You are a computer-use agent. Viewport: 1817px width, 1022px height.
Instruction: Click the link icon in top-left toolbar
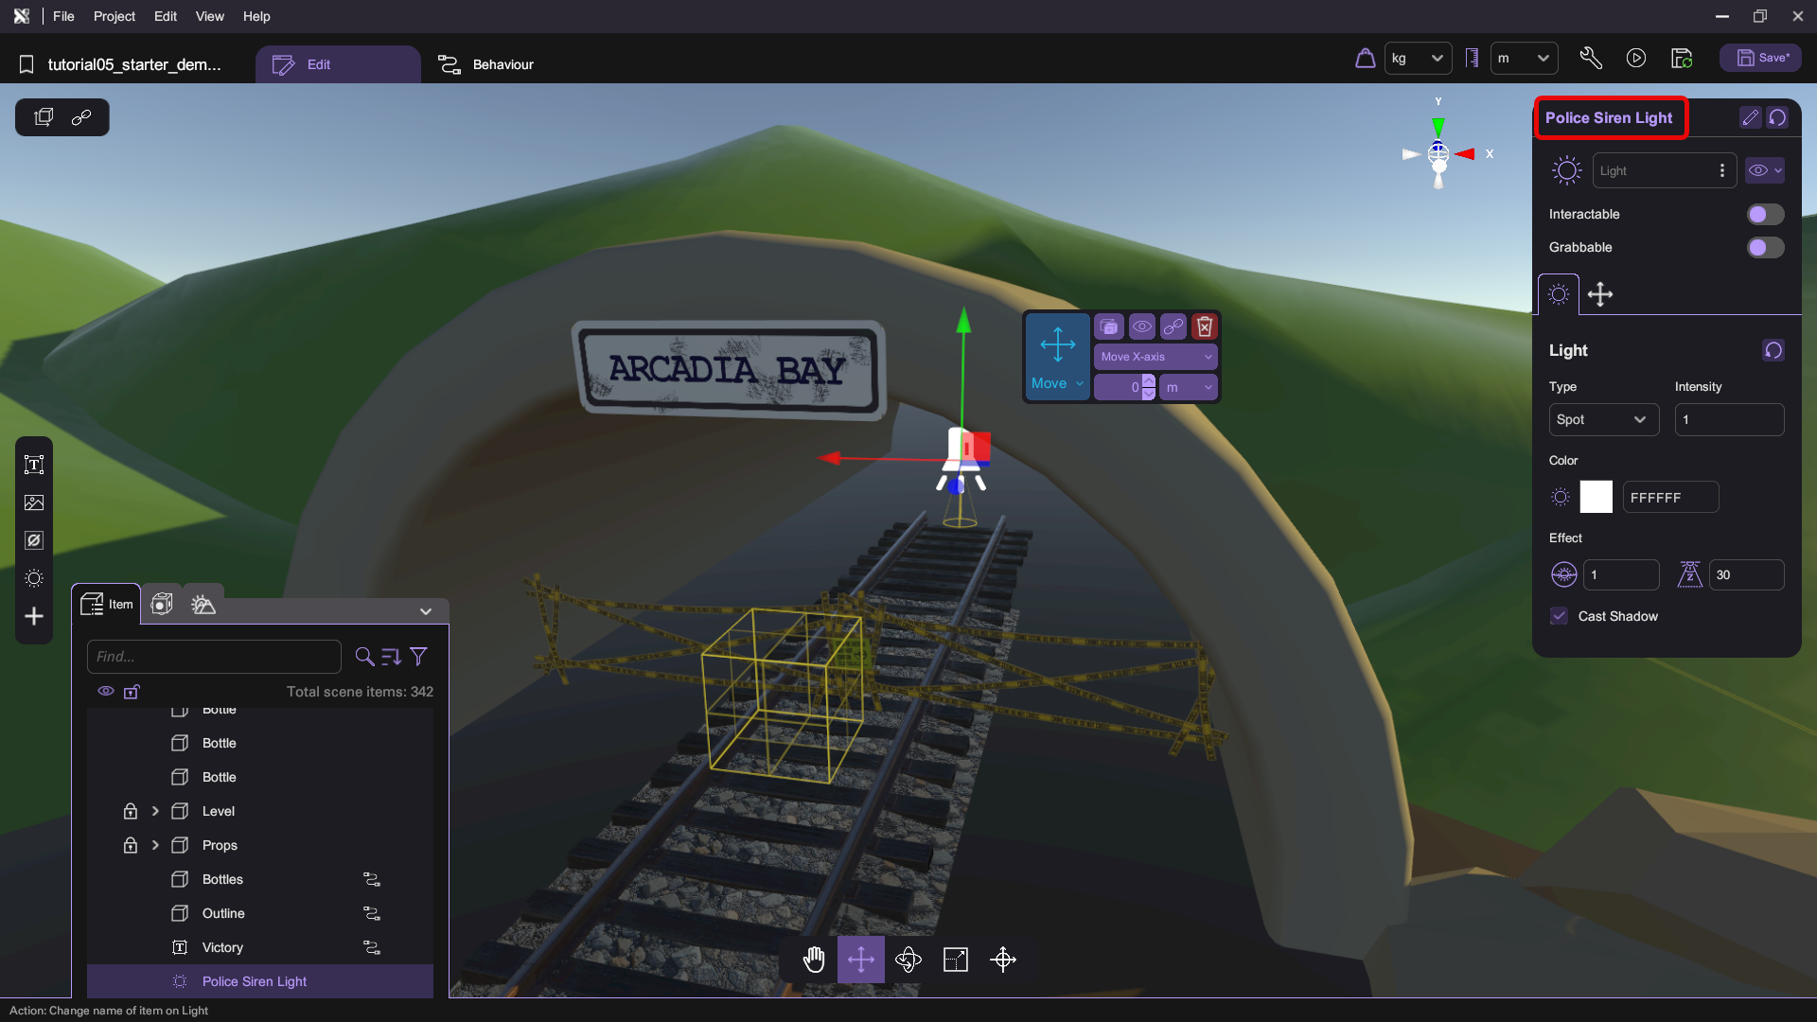point(81,117)
